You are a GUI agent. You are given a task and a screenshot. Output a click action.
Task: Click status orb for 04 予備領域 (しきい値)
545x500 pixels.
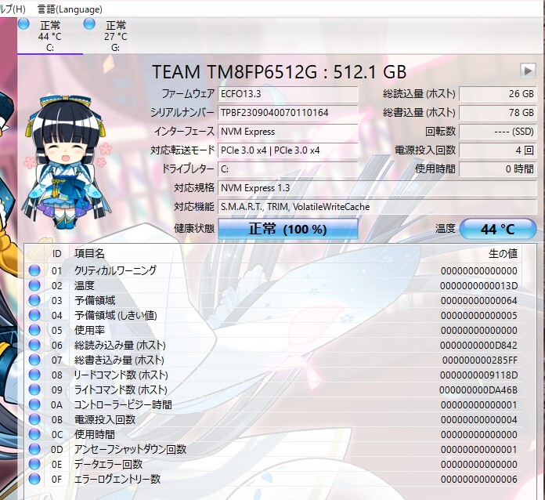tap(34, 315)
